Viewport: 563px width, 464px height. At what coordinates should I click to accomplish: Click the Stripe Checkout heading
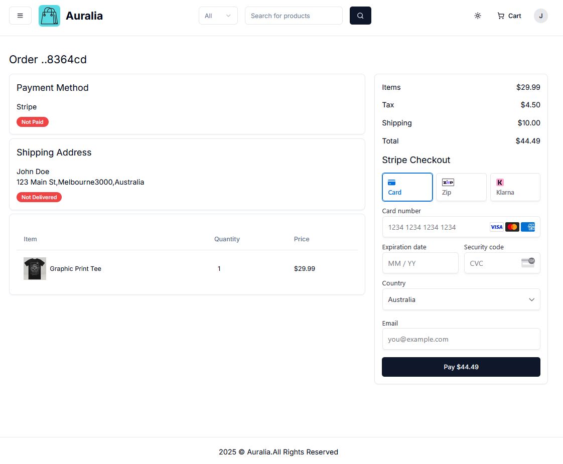coord(416,160)
